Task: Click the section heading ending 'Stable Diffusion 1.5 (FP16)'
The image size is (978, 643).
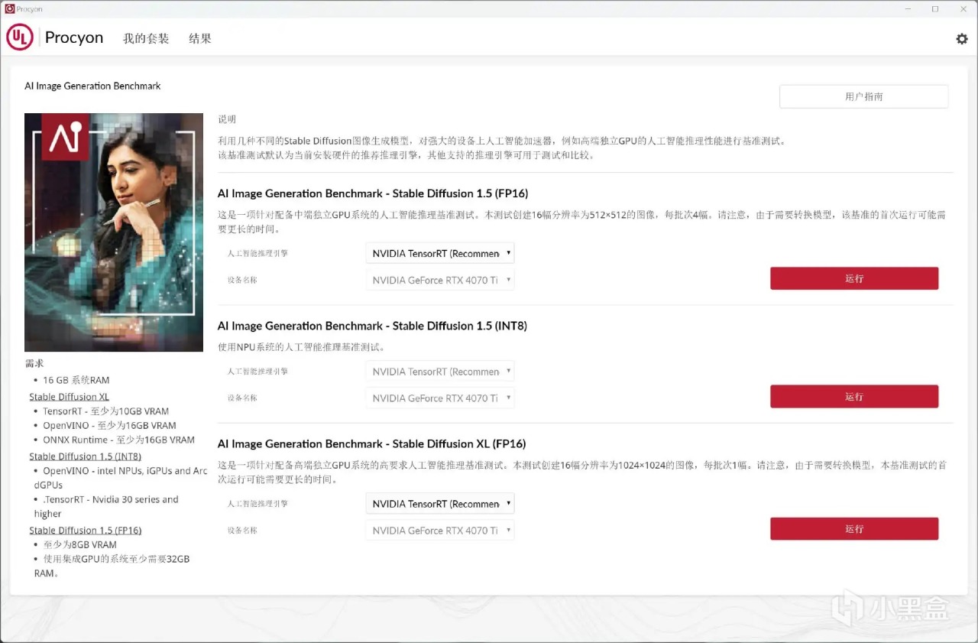Action: coord(373,193)
